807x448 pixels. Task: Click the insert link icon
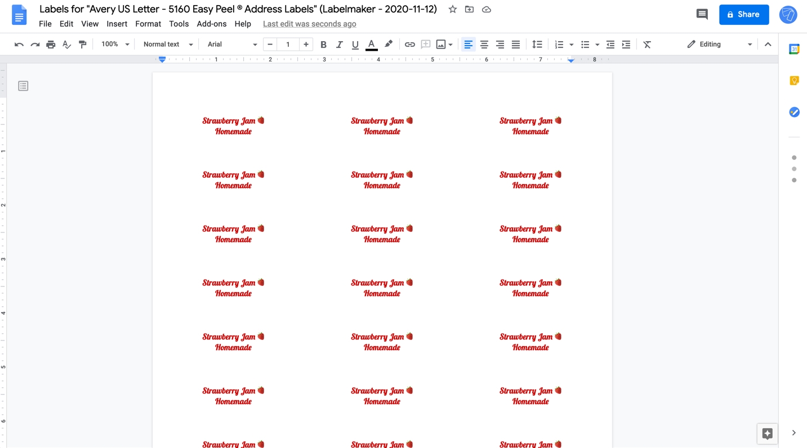409,44
